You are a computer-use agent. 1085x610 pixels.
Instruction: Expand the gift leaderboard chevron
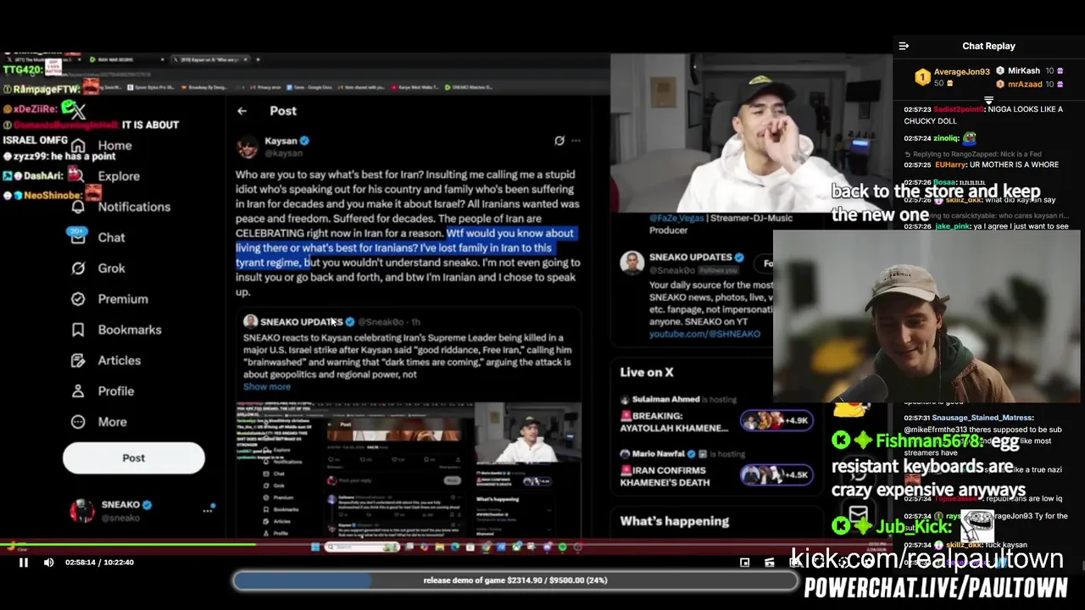click(988, 100)
